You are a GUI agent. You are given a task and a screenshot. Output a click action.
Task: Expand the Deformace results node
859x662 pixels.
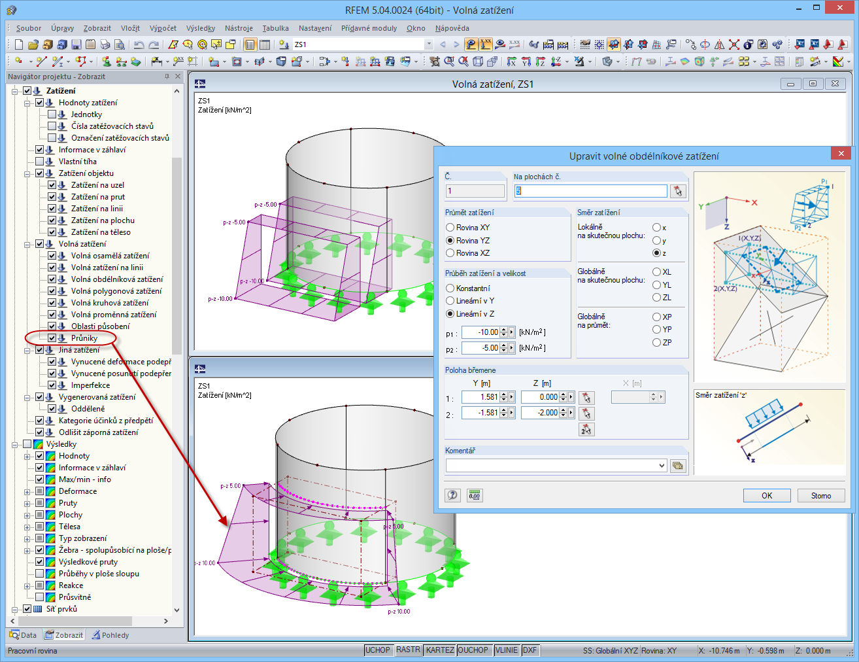(27, 491)
